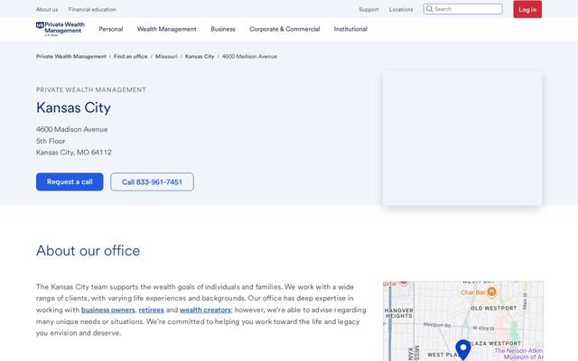Select 4600 Madison Avenue breadcrumb text
The width and height of the screenshot is (578, 361).
click(x=249, y=56)
